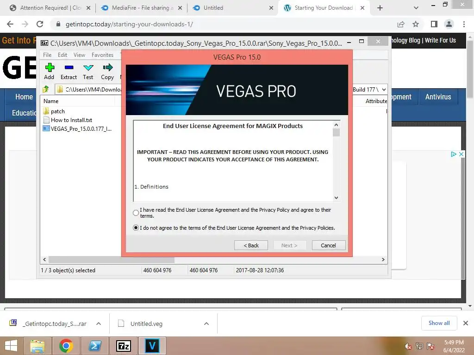
Task: Open the tab search chevron in Chrome
Action: (416, 8)
